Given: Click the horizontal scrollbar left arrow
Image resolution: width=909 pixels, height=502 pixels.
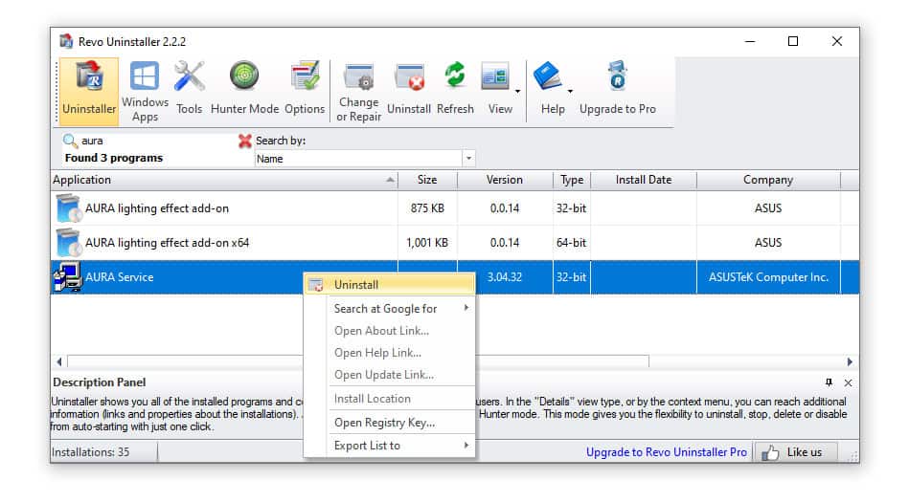Looking at the screenshot, I should [x=59, y=361].
